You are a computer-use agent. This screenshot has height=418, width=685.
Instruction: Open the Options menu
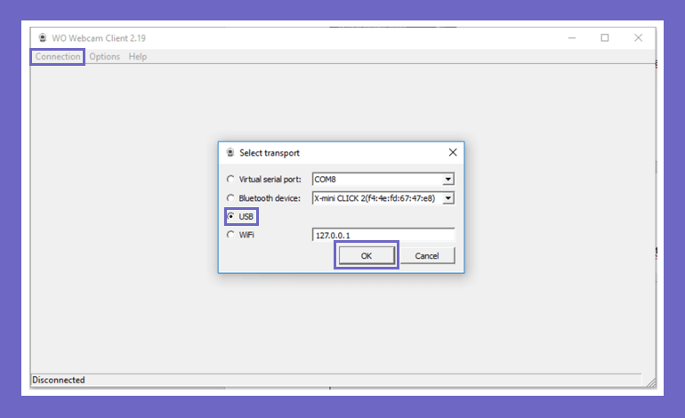tap(104, 57)
